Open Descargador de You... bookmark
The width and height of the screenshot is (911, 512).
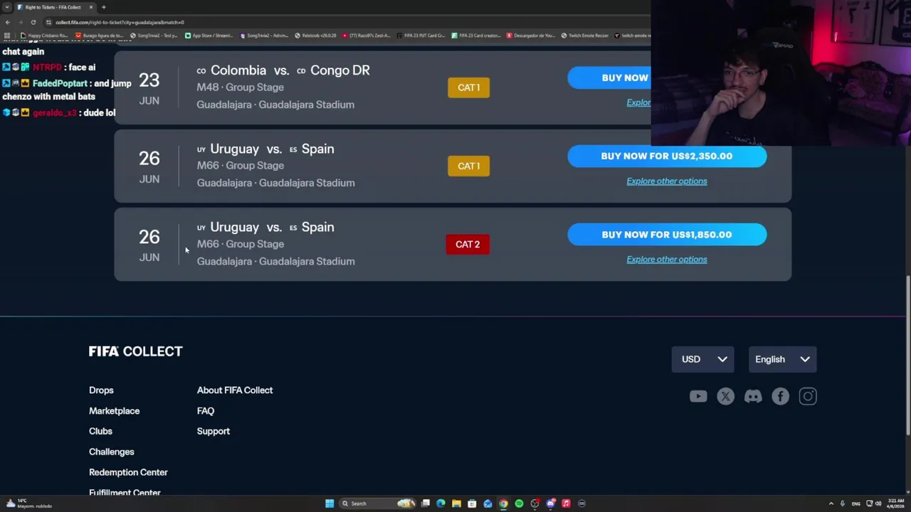pyautogui.click(x=530, y=36)
